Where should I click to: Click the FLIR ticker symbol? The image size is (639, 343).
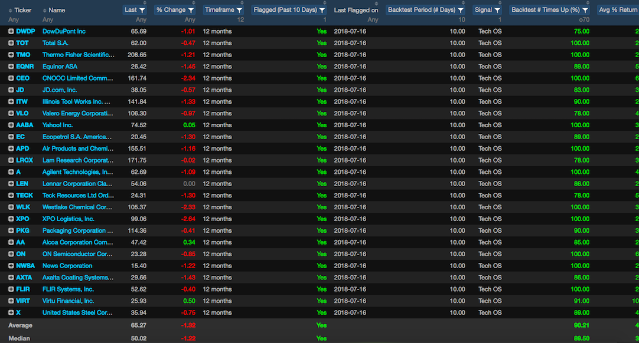(x=23, y=289)
